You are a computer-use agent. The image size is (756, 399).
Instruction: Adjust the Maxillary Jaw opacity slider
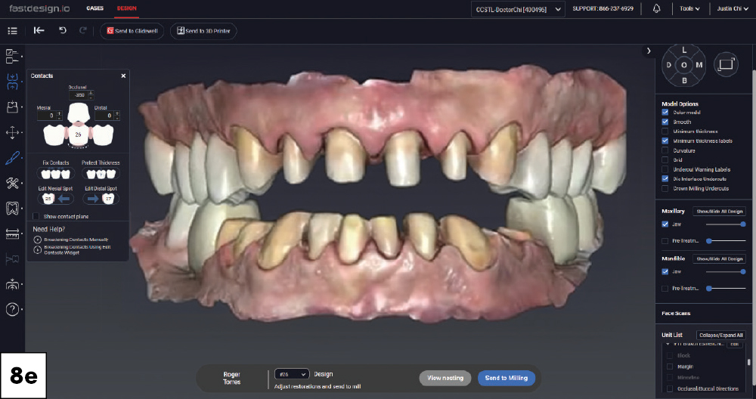point(726,224)
